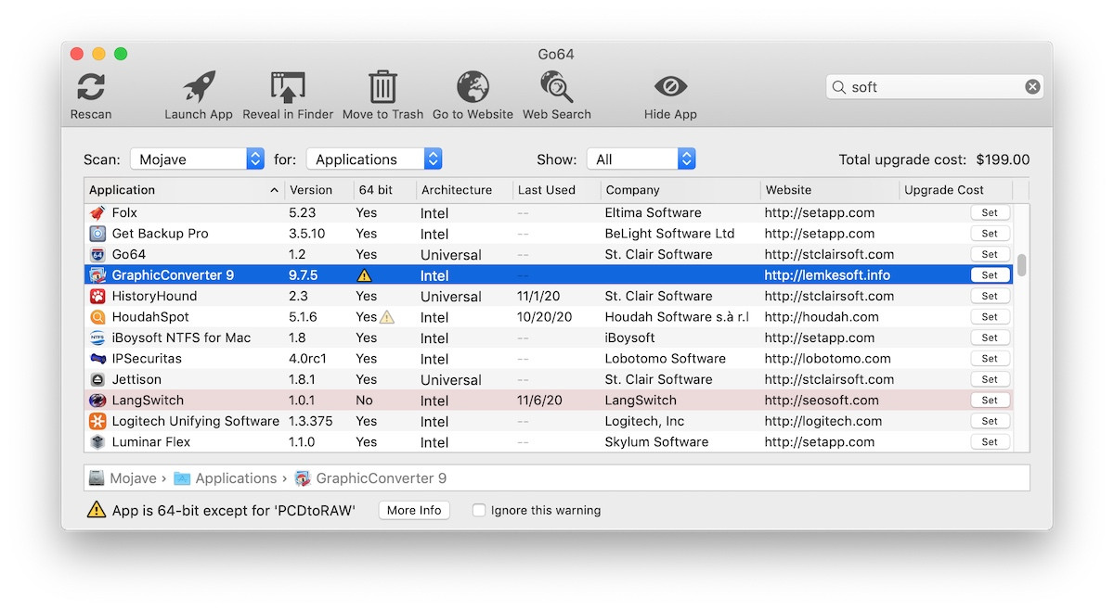Click the http://lobotomo.com website cell
1114x611 pixels.
coord(827,359)
